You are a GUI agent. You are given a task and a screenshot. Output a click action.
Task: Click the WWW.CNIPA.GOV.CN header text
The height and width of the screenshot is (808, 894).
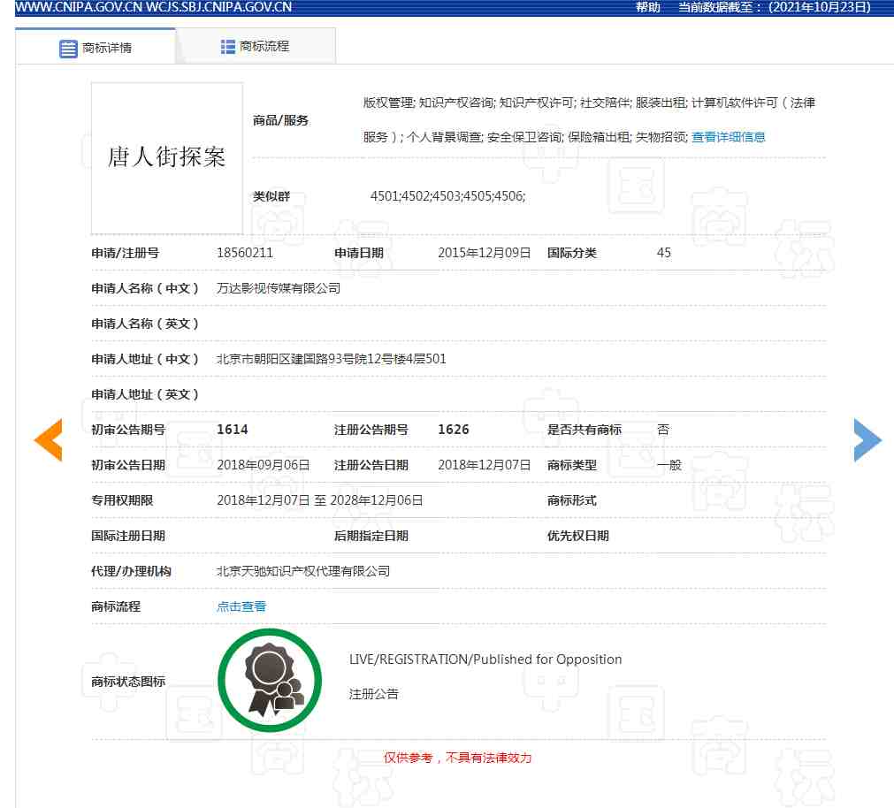79,7
